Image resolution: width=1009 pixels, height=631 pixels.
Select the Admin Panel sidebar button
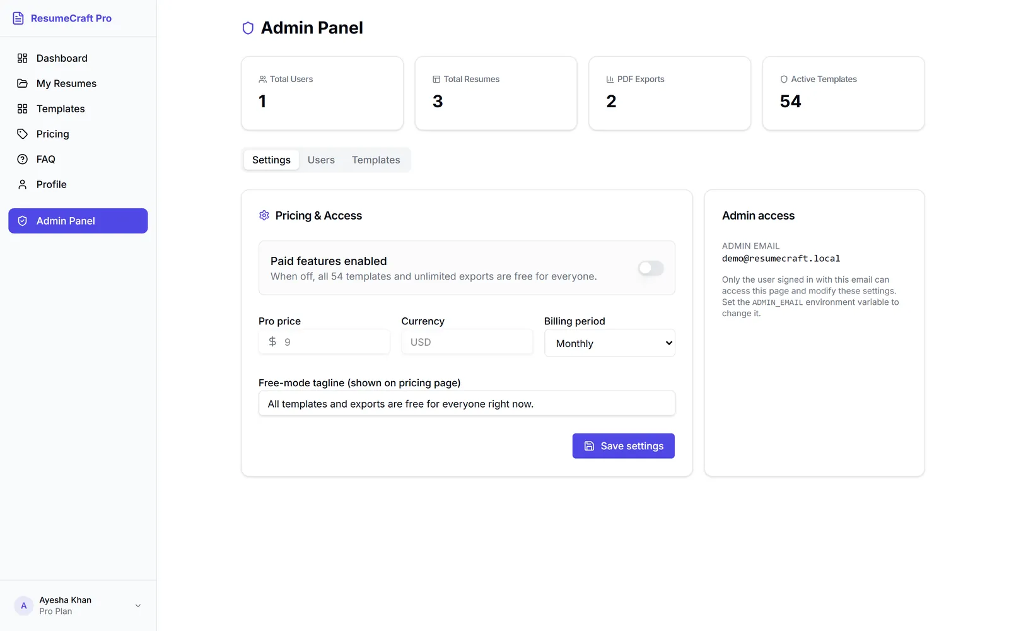click(78, 221)
